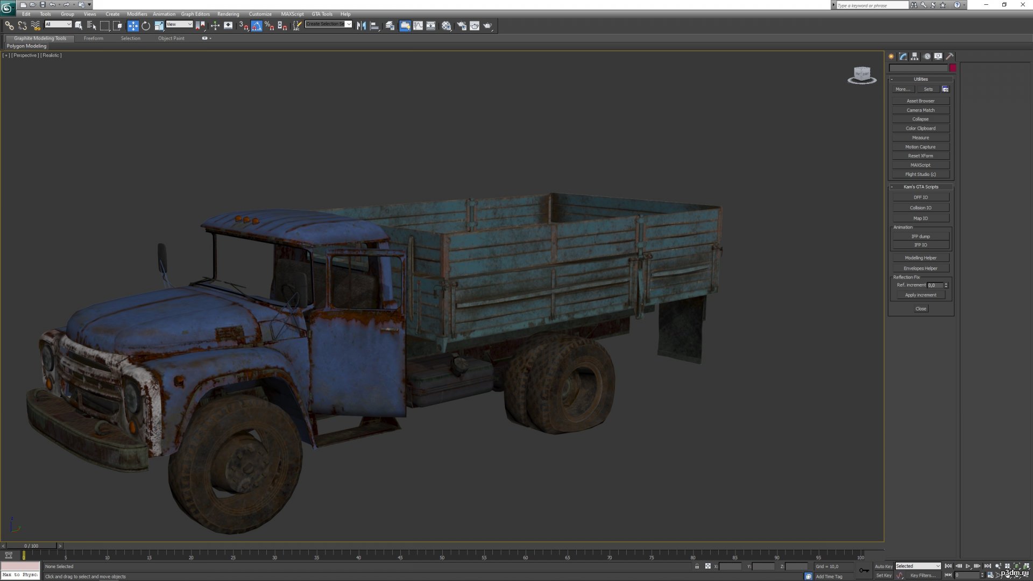This screenshot has height=581, width=1033.
Task: Click the ViewCube in the viewport
Action: coord(862,75)
